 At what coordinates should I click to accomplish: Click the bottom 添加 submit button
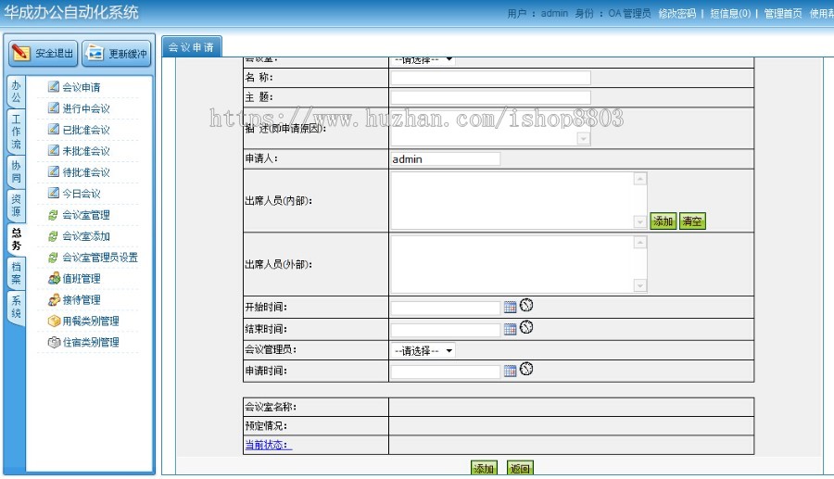tap(484, 468)
